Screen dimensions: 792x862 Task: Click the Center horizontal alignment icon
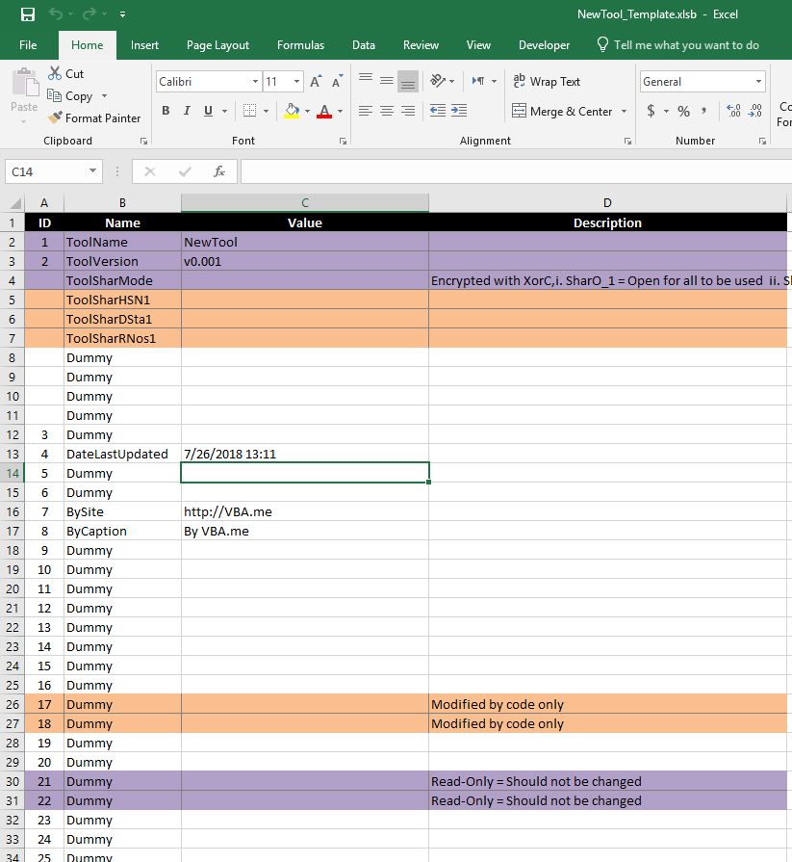387,111
